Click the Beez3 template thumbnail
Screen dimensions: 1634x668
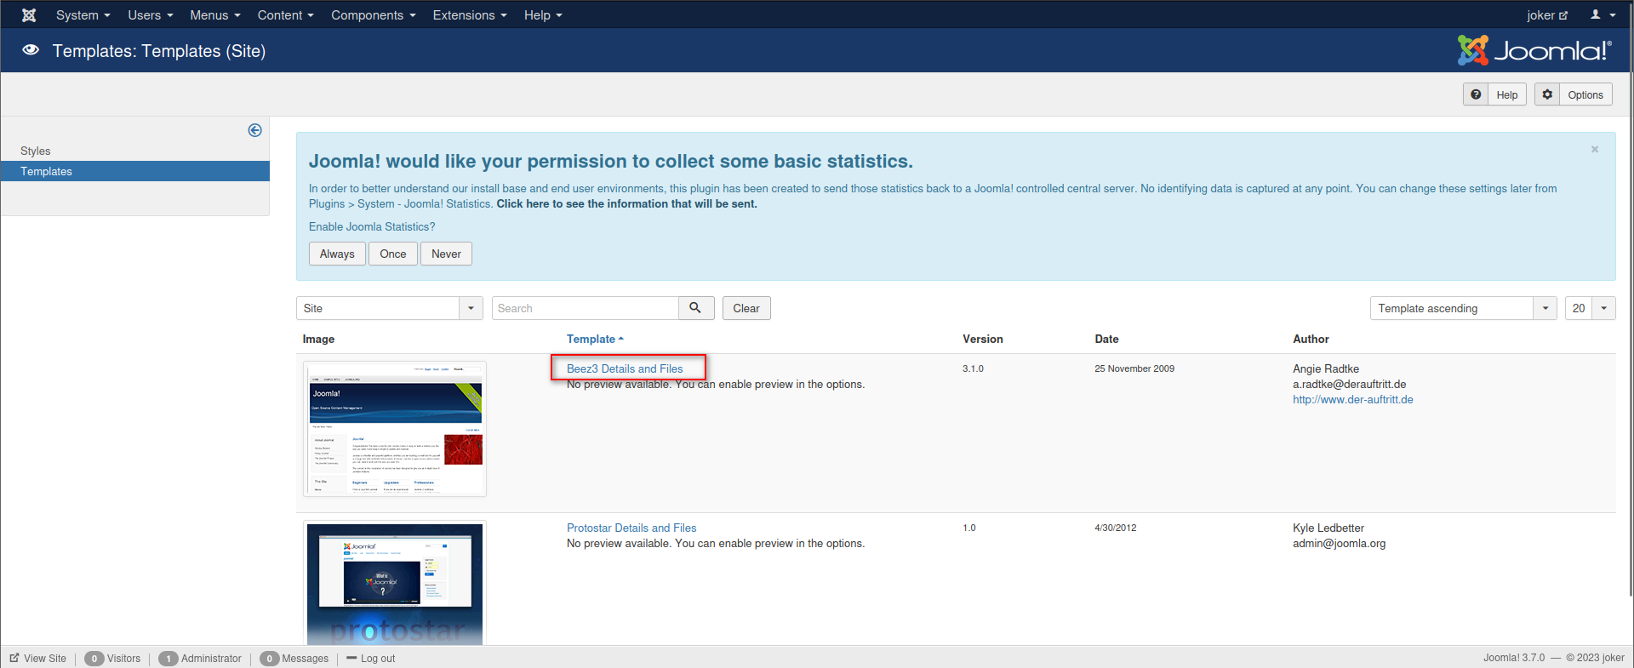(x=395, y=429)
